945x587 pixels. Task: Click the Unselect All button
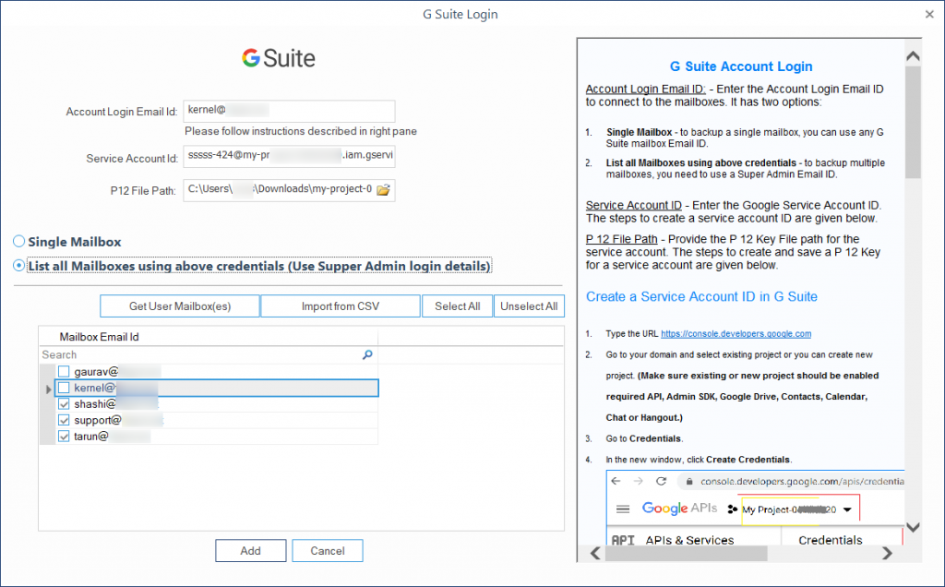click(x=529, y=306)
